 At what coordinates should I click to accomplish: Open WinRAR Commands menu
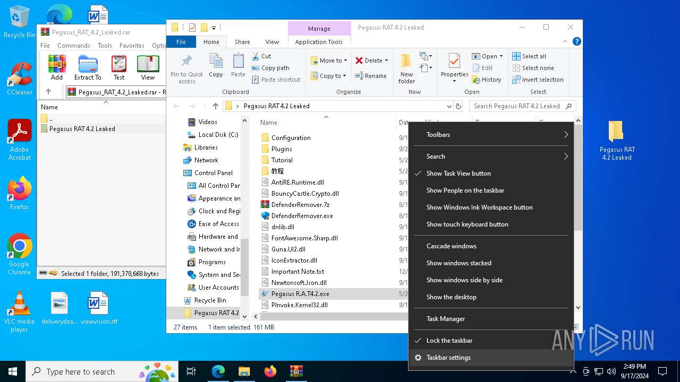[x=74, y=46]
